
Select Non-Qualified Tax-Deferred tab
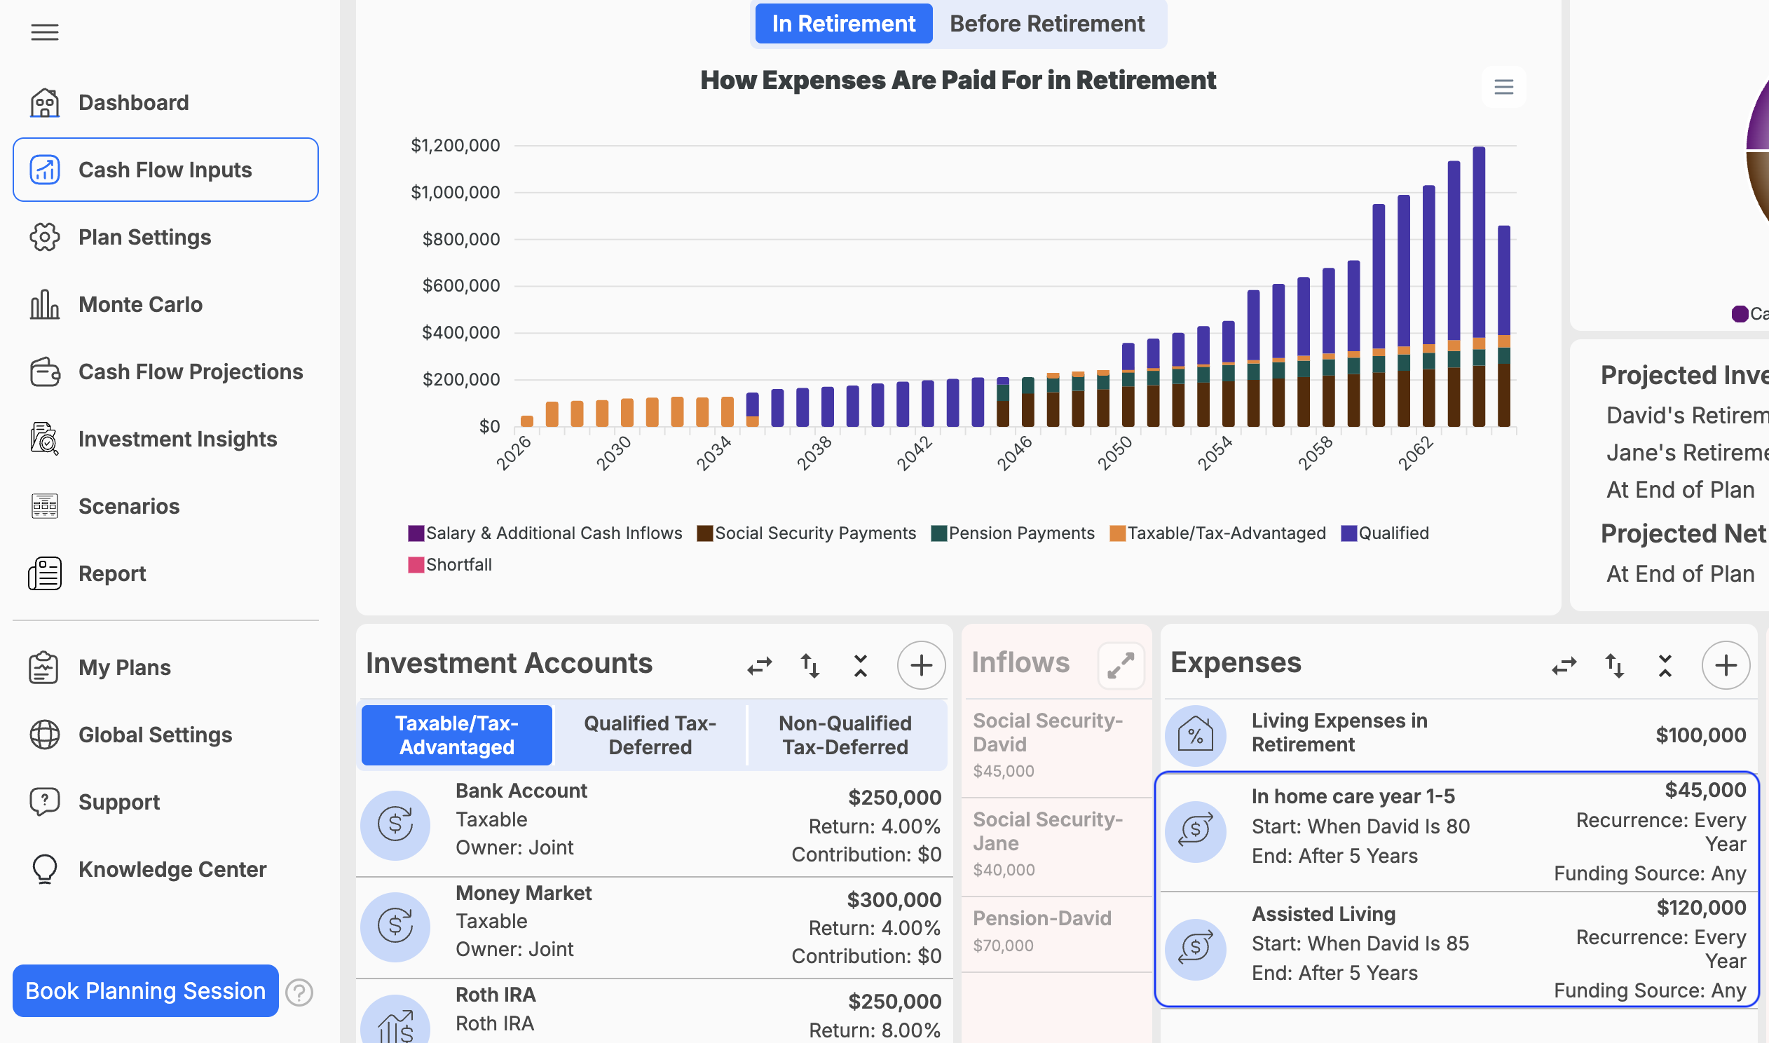click(845, 735)
